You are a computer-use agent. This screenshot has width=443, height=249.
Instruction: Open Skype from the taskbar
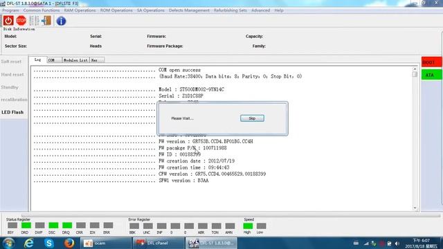pyautogui.click(x=49, y=243)
